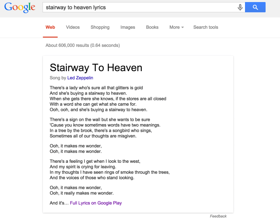Switch to Images results

[x=128, y=27]
